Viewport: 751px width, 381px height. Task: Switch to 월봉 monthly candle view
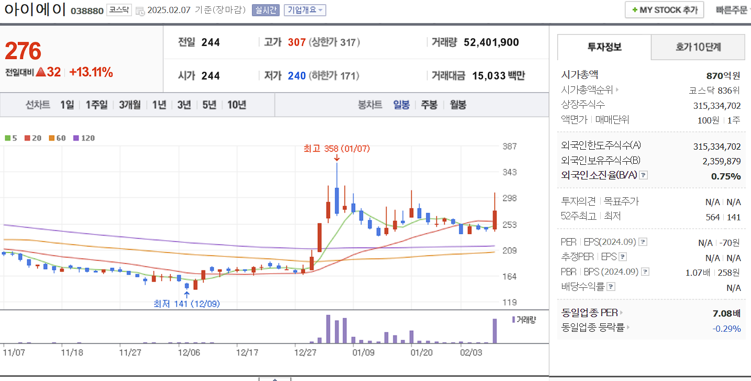click(x=457, y=104)
